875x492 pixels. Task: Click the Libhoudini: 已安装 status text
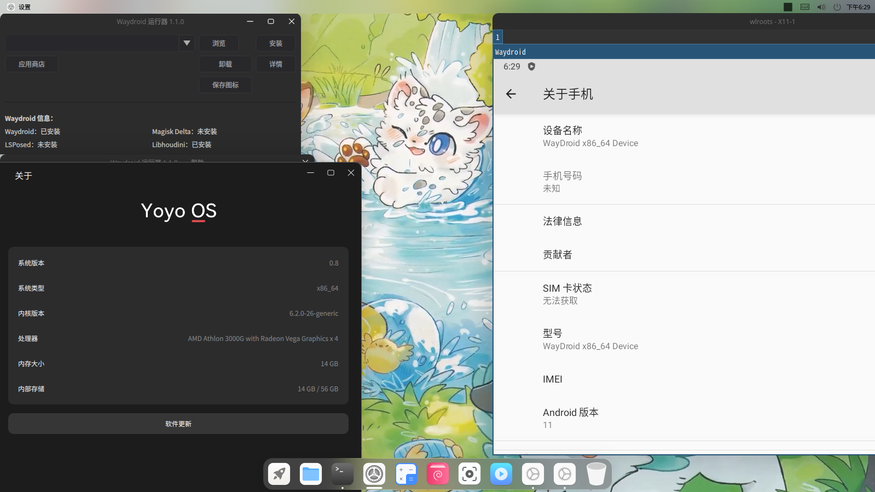182,144
